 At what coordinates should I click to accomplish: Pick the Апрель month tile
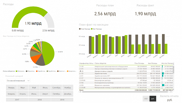point(23,94)
